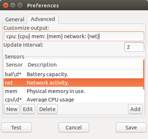148x139 pixels.
Task: Maximize the Preferences window
Action: point(20,6)
